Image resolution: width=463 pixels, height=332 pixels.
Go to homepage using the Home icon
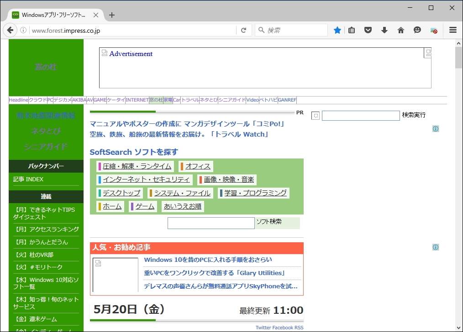pos(401,30)
